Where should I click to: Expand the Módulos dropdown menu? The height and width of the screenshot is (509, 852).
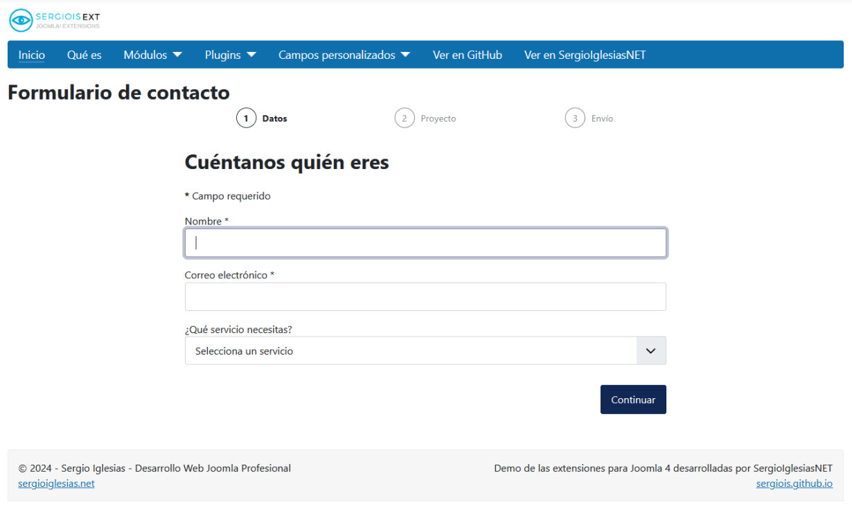click(152, 55)
